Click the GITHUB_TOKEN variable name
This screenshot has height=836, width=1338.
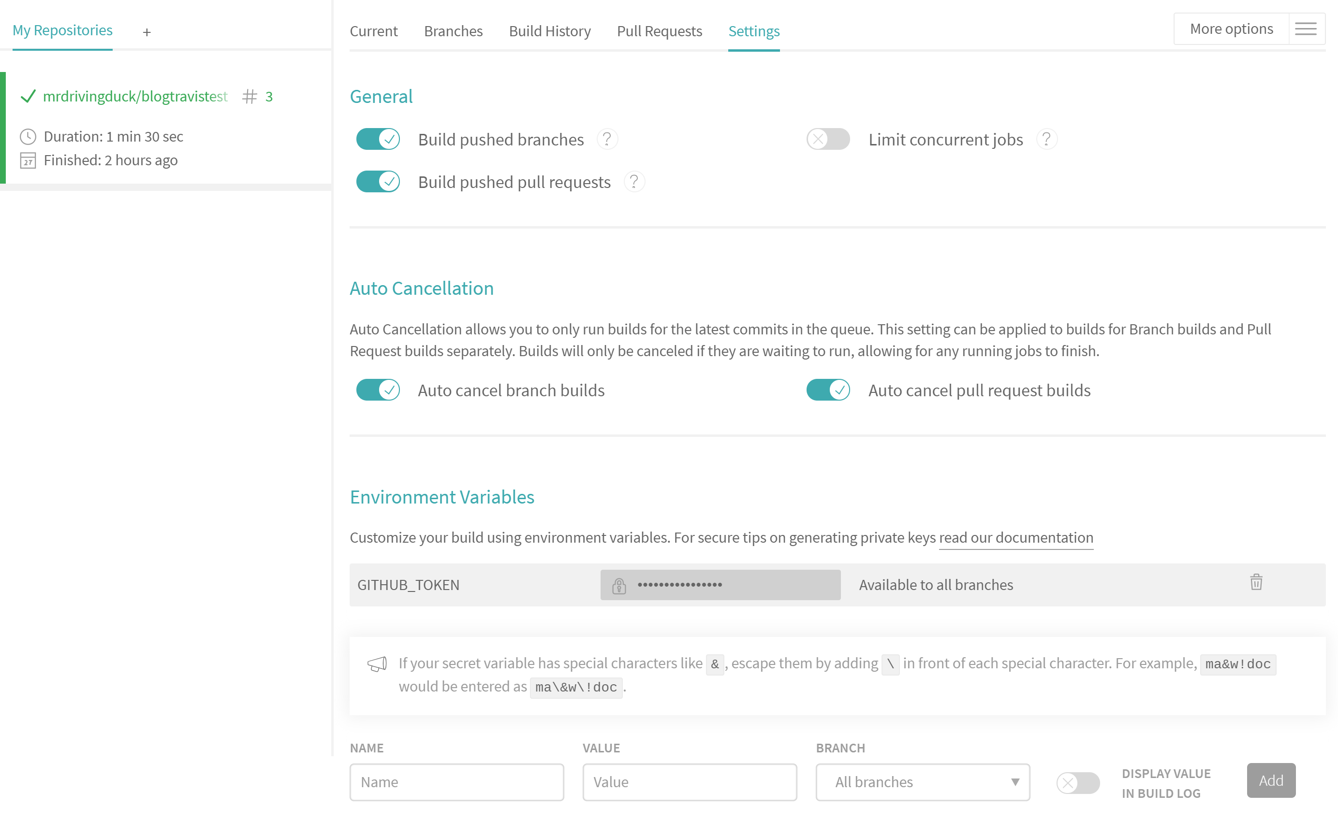408,585
